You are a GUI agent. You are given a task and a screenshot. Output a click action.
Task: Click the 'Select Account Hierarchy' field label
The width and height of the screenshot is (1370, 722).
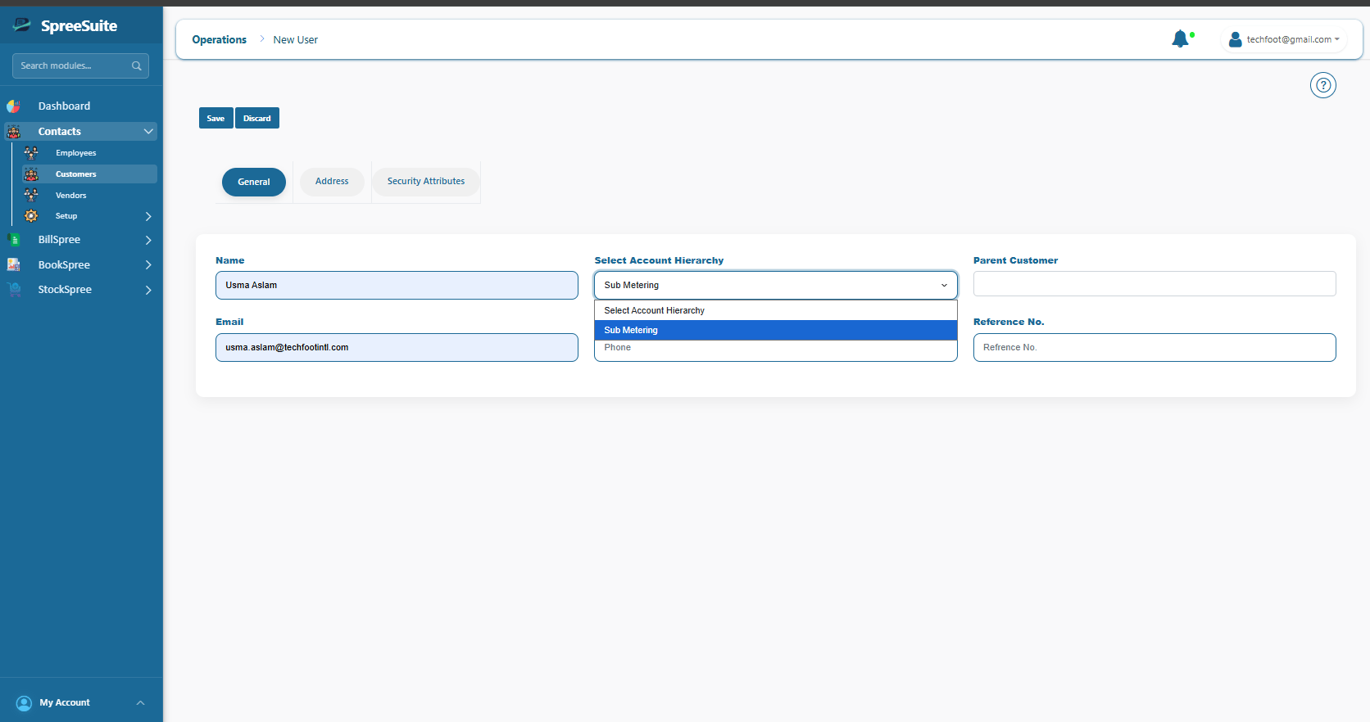tap(659, 260)
